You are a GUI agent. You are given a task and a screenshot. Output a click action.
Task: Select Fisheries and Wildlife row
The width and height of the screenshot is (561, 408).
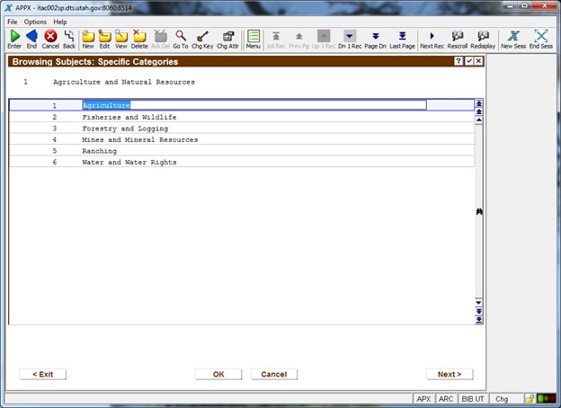click(242, 117)
